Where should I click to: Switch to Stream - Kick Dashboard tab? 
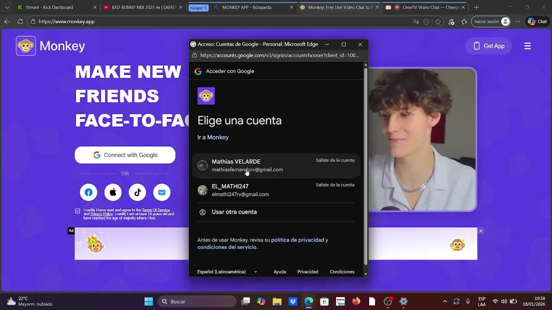(x=56, y=7)
